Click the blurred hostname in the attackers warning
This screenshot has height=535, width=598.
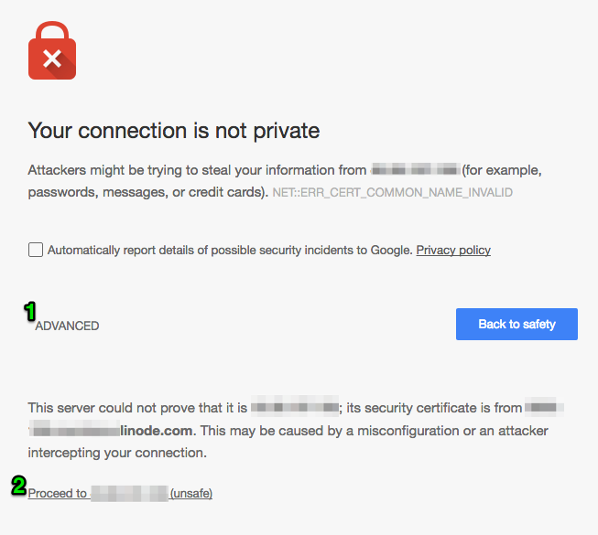click(414, 170)
